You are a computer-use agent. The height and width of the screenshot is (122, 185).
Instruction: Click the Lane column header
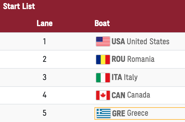coord(45,23)
